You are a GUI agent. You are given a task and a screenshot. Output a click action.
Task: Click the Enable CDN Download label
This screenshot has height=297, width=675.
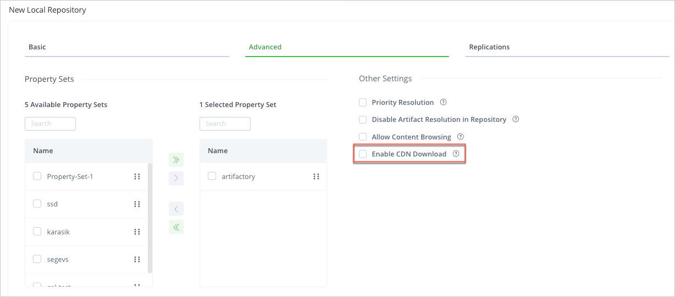pyautogui.click(x=409, y=154)
